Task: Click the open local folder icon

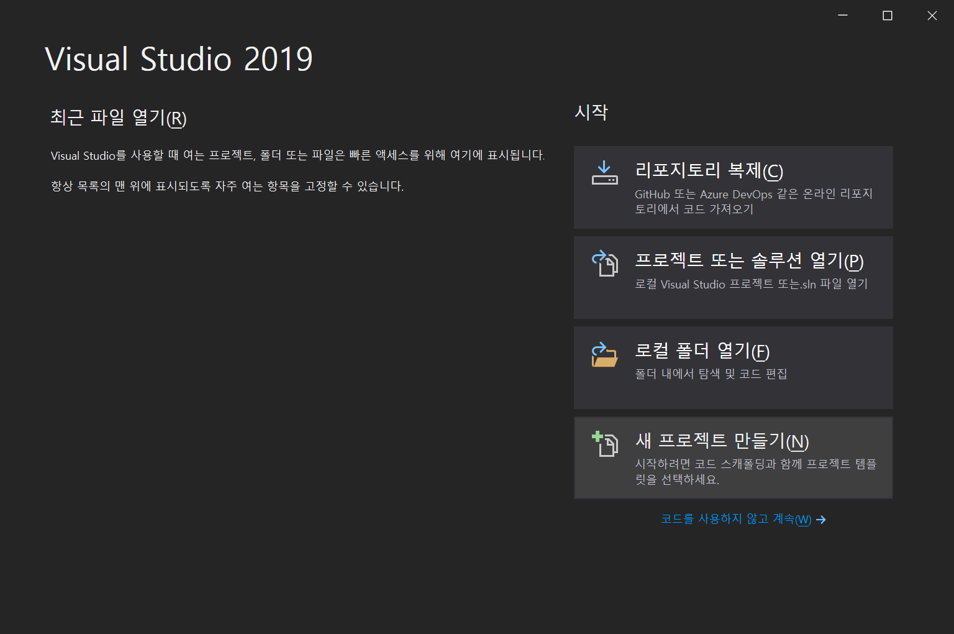Action: [604, 354]
